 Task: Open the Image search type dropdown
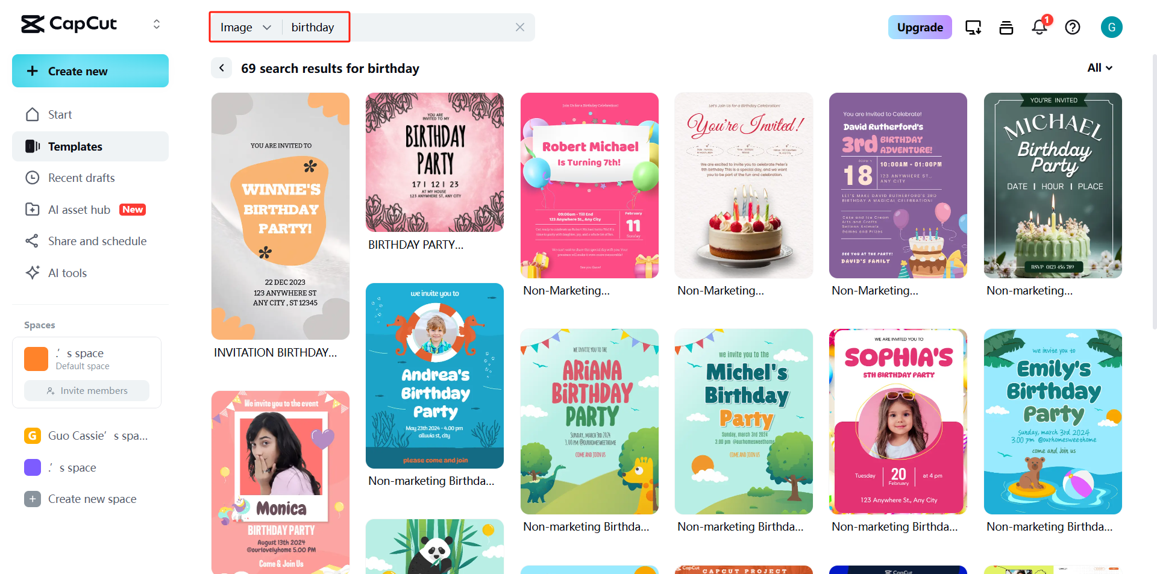click(x=246, y=27)
